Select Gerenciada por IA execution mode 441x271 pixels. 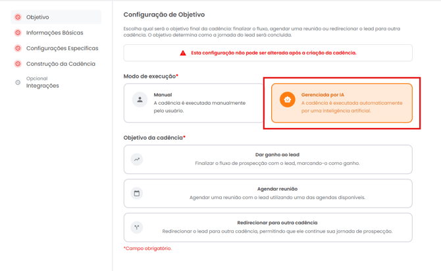(x=342, y=103)
